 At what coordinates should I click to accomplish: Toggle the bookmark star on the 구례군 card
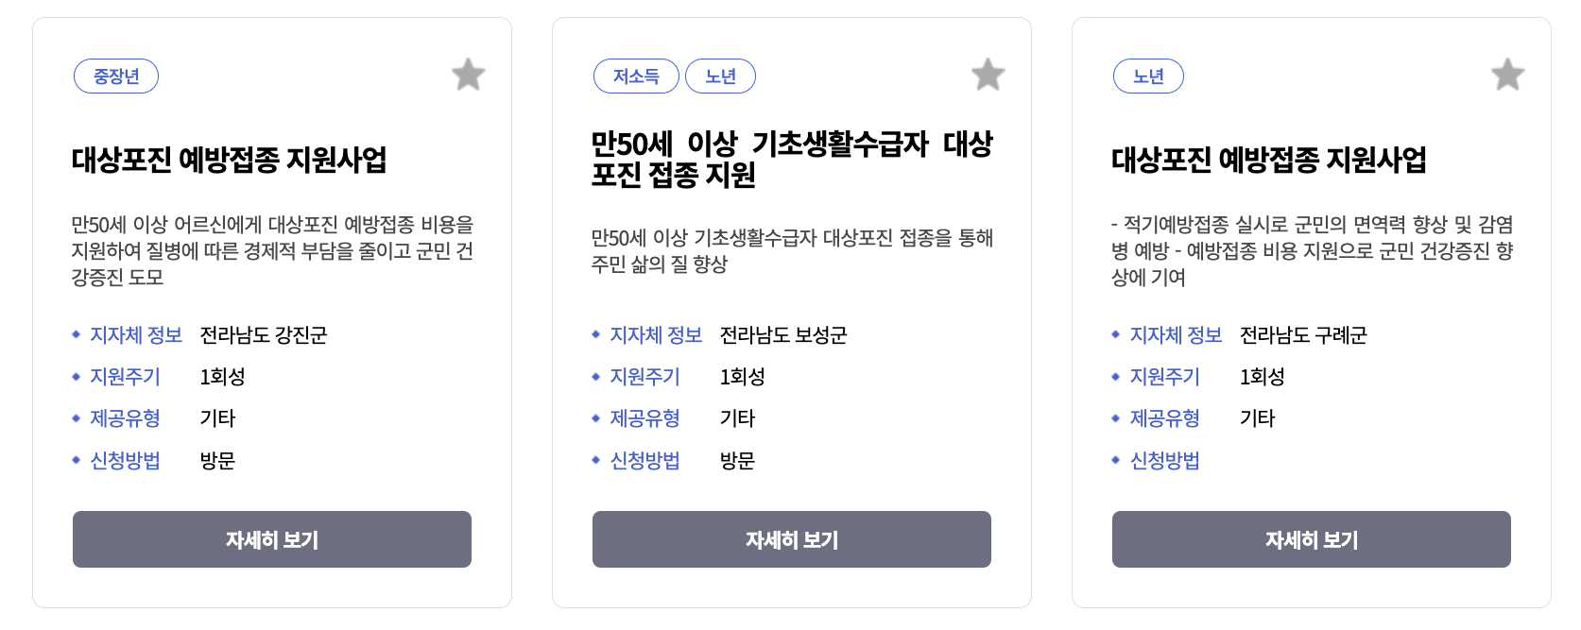pos(1508,75)
